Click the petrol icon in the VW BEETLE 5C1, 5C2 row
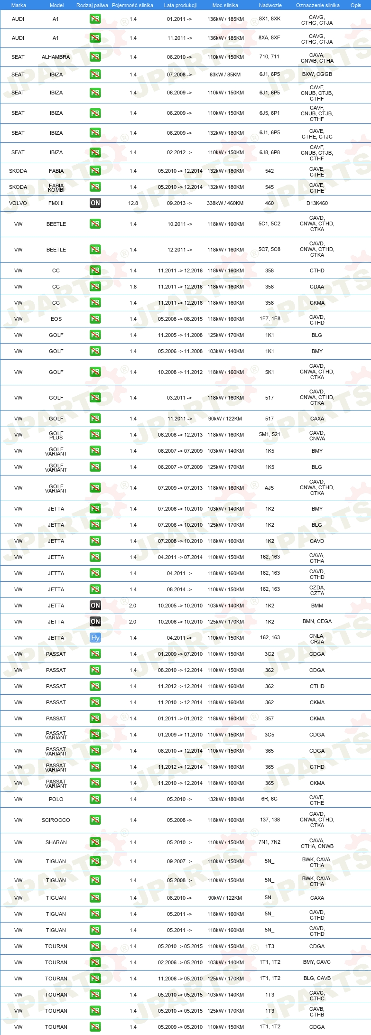Viewport: 371px width, 1035px height. (x=95, y=224)
